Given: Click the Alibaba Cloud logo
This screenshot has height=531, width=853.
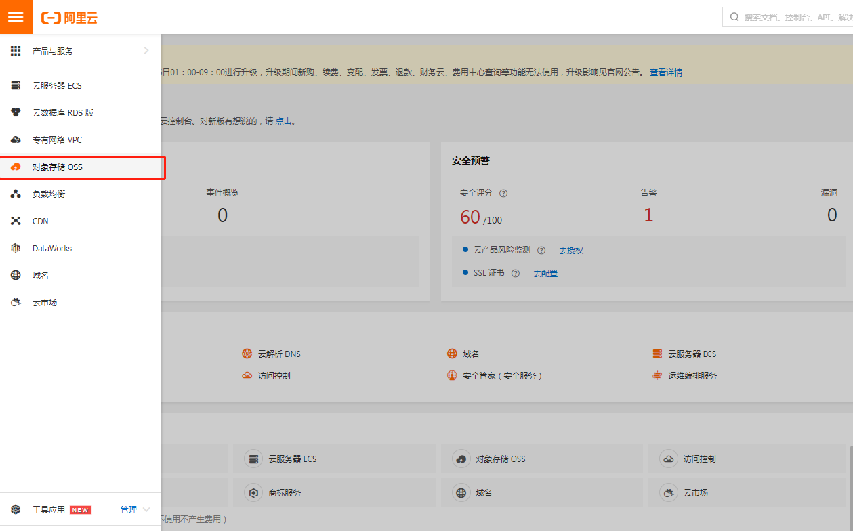Looking at the screenshot, I should [x=69, y=18].
